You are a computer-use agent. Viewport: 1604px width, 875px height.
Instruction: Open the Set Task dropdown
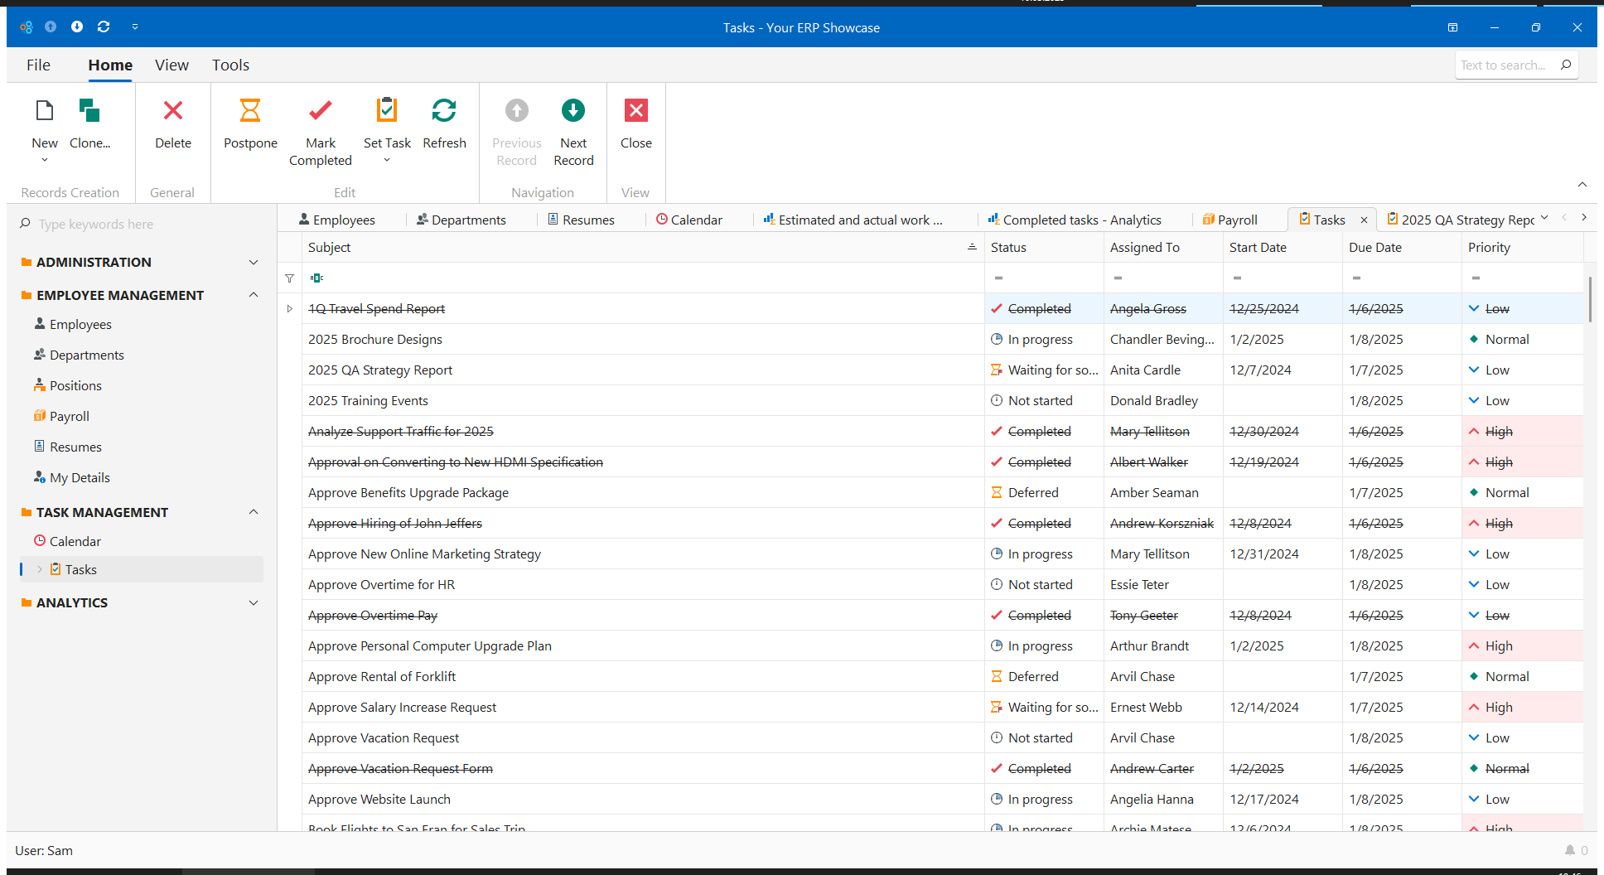387,160
